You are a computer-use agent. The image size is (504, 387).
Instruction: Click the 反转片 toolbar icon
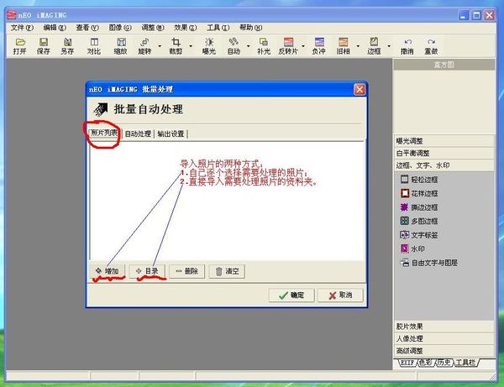288,45
